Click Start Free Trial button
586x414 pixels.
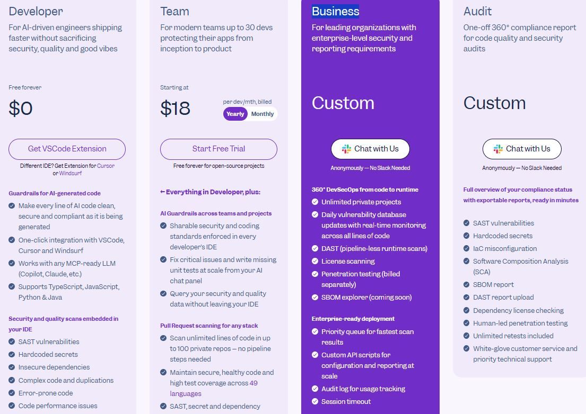point(218,149)
